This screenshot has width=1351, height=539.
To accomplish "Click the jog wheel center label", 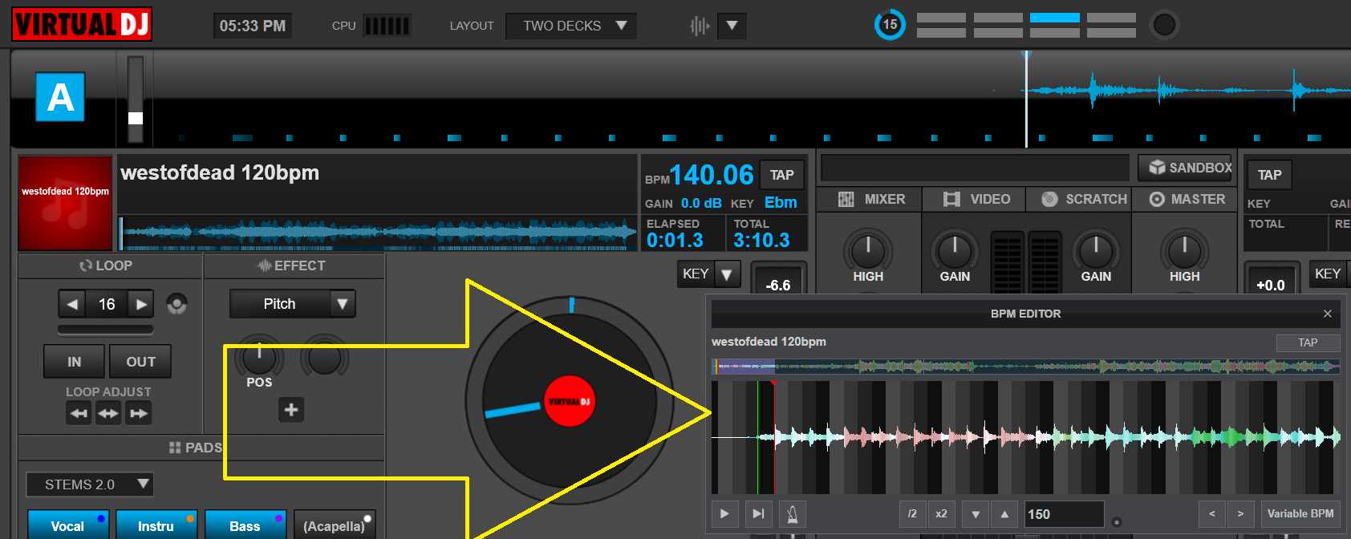I will [x=569, y=401].
